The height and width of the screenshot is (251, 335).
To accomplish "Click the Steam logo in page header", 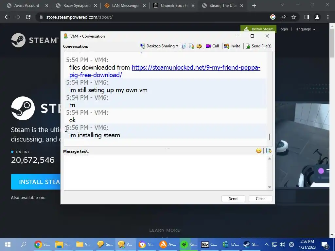I will pyautogui.click(x=35, y=40).
